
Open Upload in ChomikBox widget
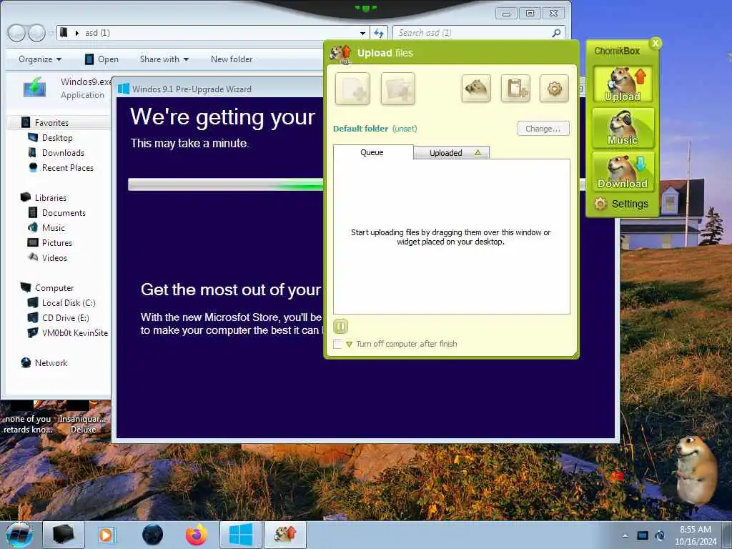pos(623,84)
